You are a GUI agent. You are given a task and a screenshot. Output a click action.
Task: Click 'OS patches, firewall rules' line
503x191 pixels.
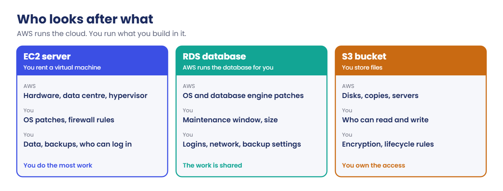[x=69, y=120]
